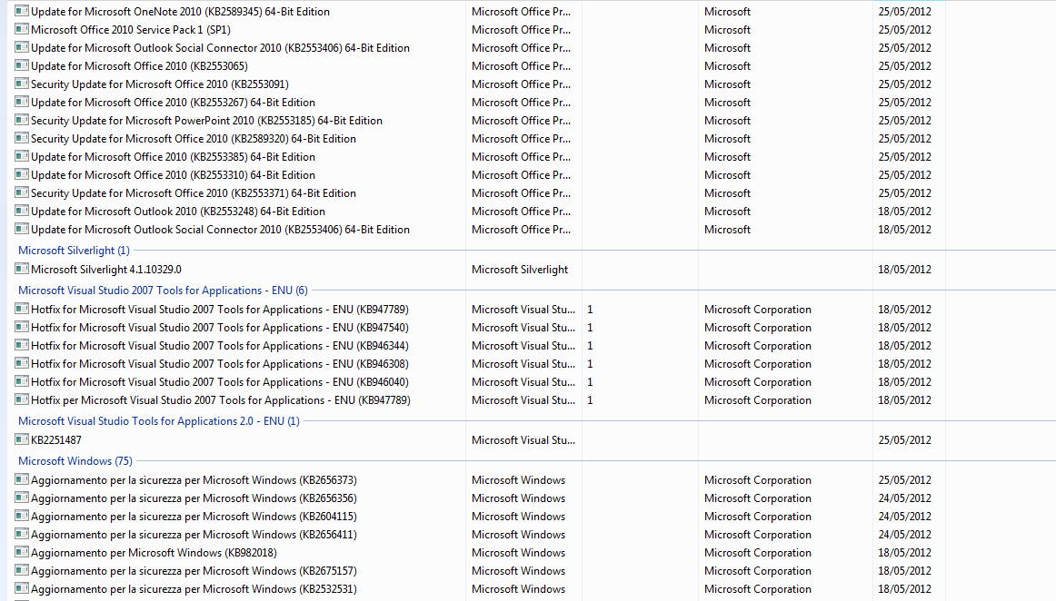Click the 25/05/2012 date in the KB2251487 row

[x=904, y=440]
